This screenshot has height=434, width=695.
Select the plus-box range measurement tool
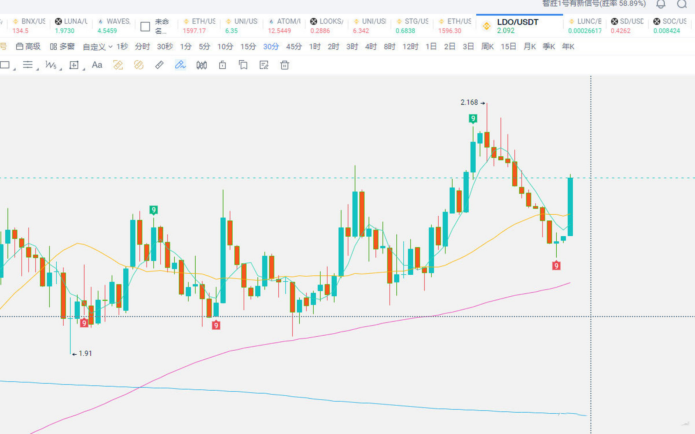coord(74,65)
